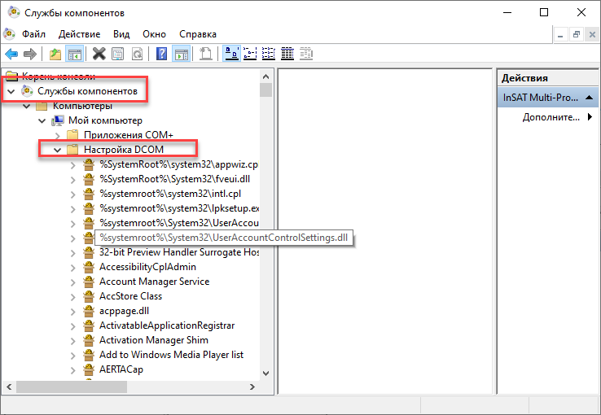Collapse the Мой компьютер node
This screenshot has height=415, width=601.
pos(42,121)
